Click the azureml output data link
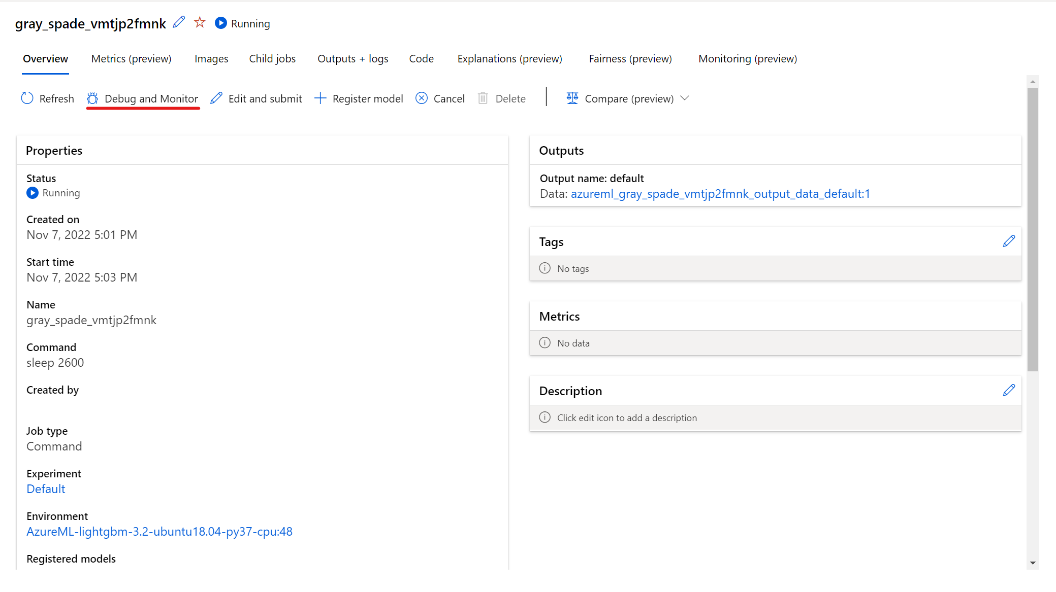The width and height of the screenshot is (1056, 592). click(719, 193)
